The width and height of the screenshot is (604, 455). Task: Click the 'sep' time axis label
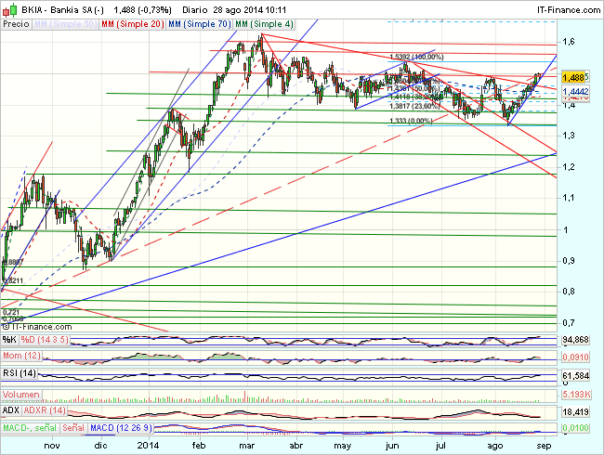point(544,446)
